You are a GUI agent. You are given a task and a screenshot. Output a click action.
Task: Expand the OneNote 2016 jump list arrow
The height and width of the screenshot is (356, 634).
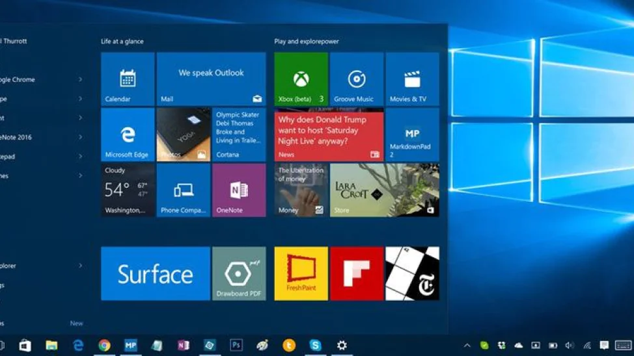point(80,137)
